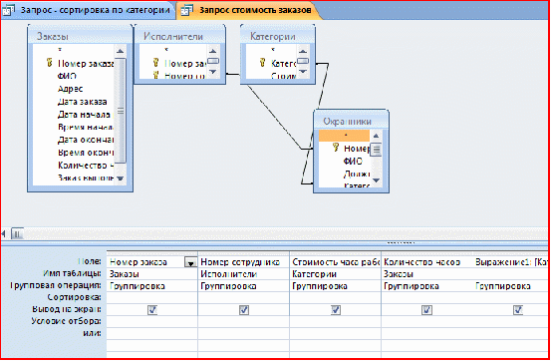Select the «Количество» field in the Заказы table
The width and height of the screenshot is (551, 361).
coord(86,165)
